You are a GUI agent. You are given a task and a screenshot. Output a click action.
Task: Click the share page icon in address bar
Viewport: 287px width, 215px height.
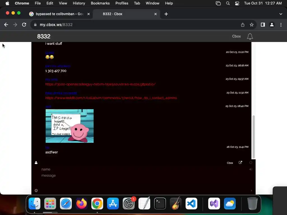coord(243,25)
